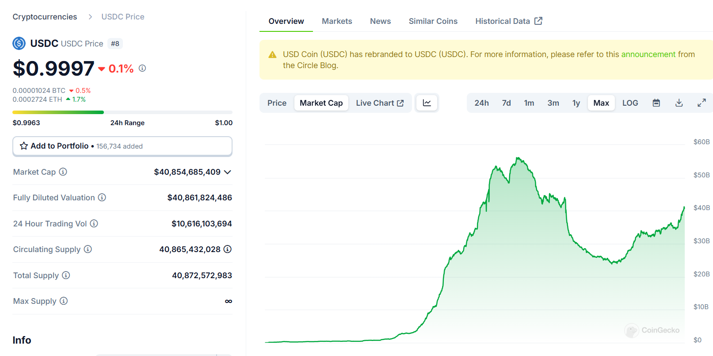Viewport: 713px width, 356px height.
Task: Select the Max time range
Action: click(x=601, y=103)
